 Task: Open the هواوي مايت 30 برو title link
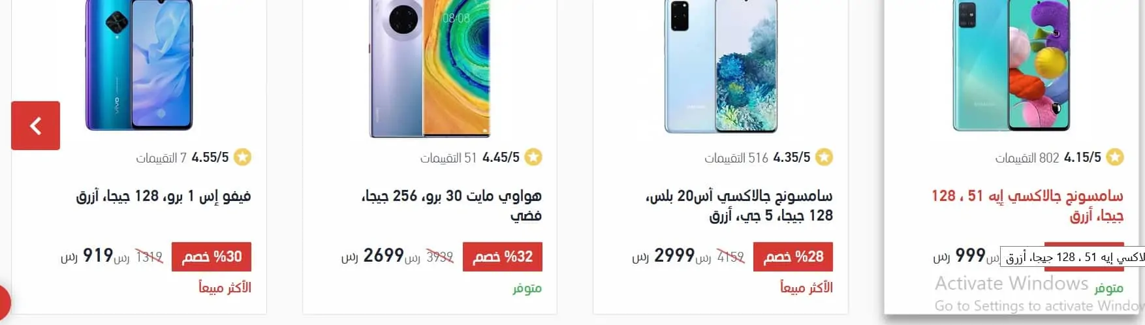click(452, 205)
